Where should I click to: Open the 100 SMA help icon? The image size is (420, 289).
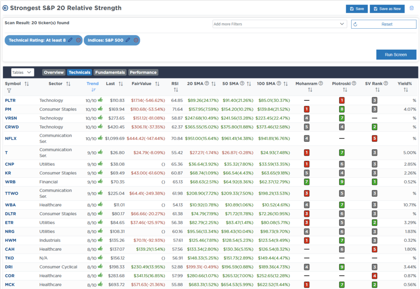pyautogui.click(x=279, y=83)
